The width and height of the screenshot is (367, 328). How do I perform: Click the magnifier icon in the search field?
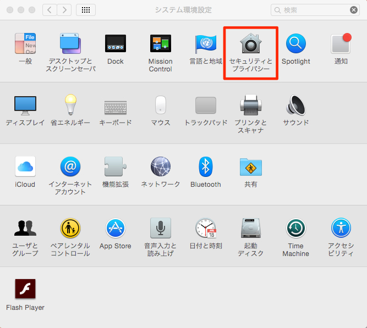coord(277,10)
